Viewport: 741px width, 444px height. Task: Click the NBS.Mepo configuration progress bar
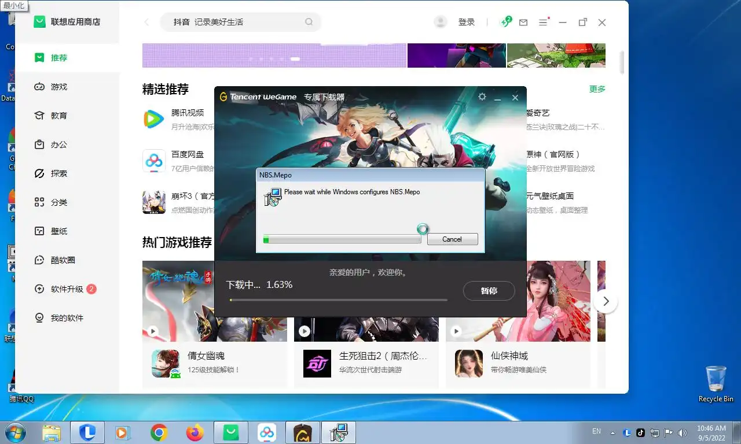click(342, 239)
